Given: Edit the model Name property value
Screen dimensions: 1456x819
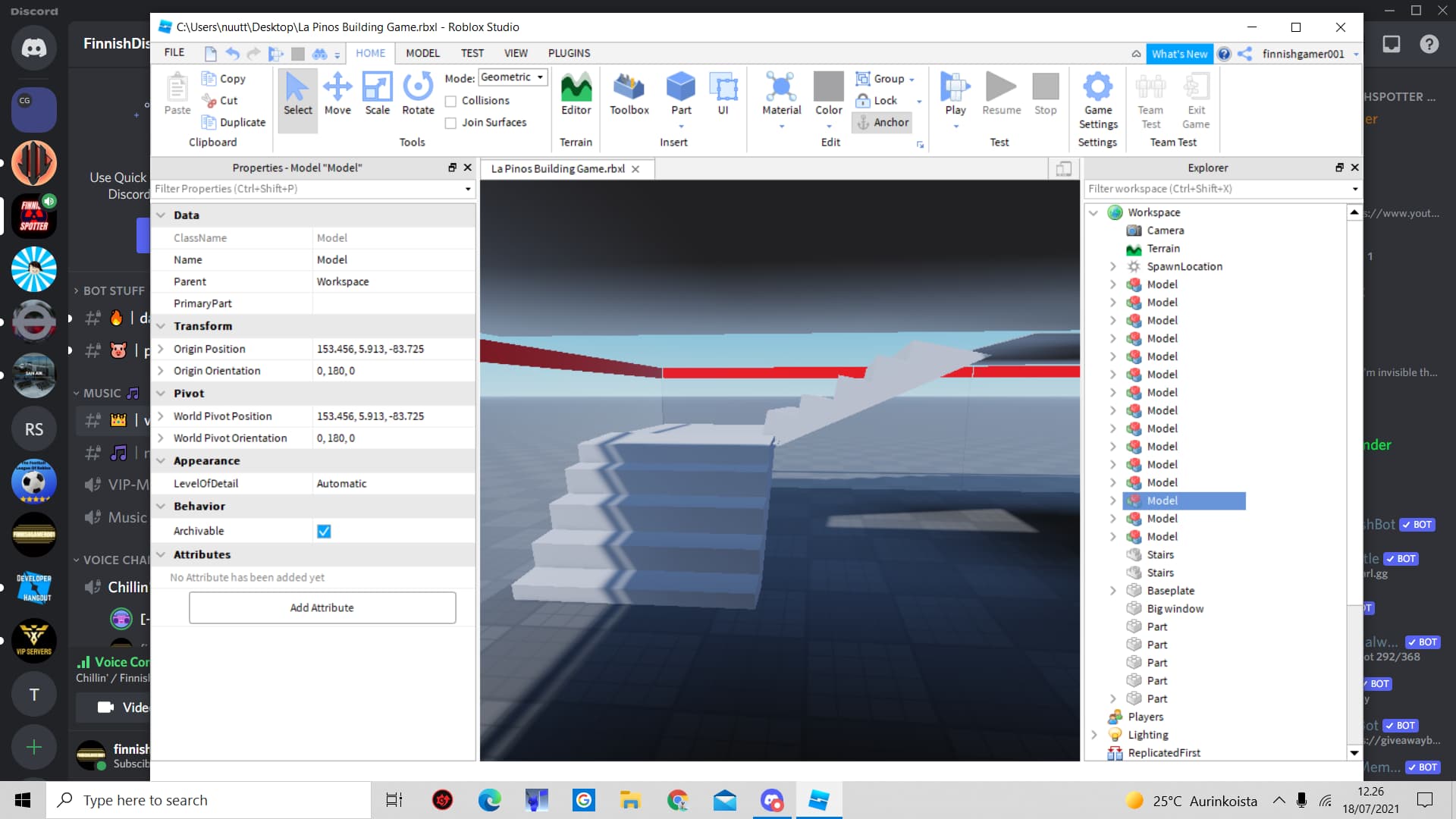Looking at the screenshot, I should click(x=394, y=259).
